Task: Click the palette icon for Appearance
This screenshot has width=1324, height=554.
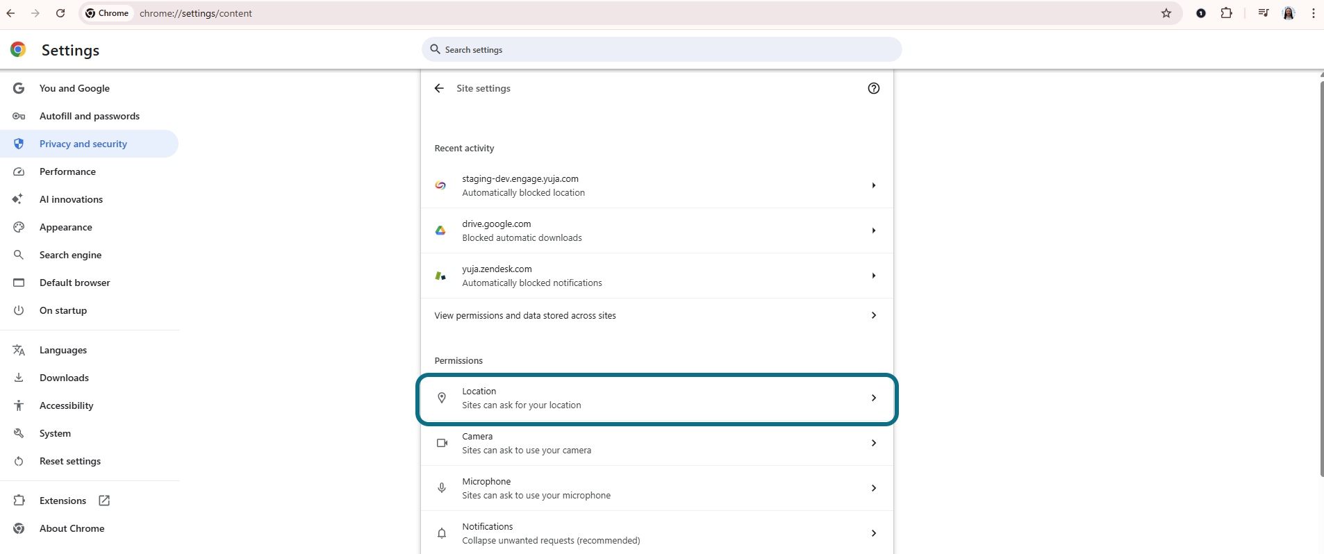Action: pos(19,227)
